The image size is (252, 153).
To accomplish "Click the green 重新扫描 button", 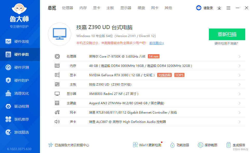I will (x=227, y=34).
